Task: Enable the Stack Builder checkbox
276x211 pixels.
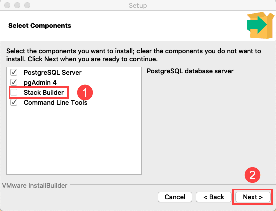Action: (x=14, y=92)
